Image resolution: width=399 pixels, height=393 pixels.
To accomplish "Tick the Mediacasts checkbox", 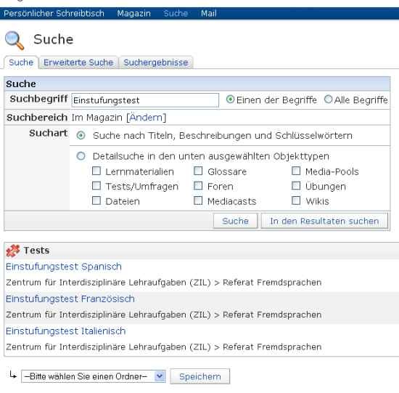I will [x=198, y=200].
